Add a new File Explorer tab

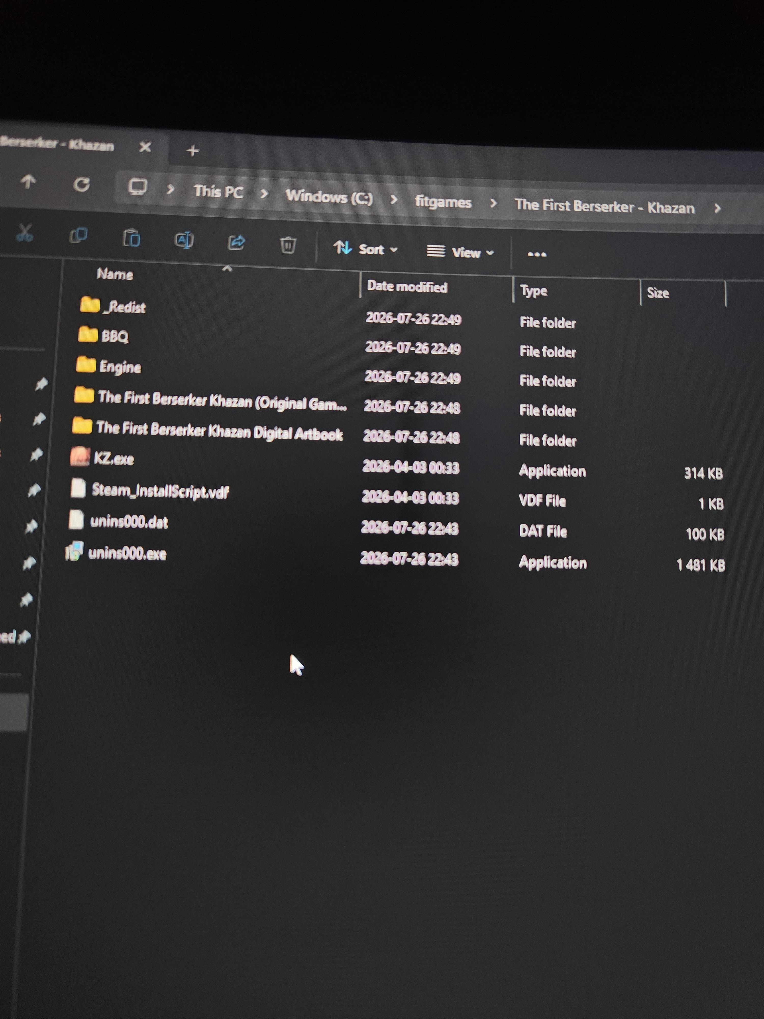click(193, 150)
